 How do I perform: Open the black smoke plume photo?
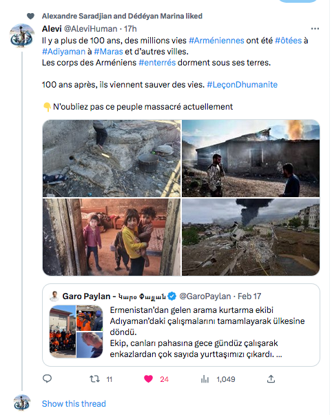pos(251,237)
